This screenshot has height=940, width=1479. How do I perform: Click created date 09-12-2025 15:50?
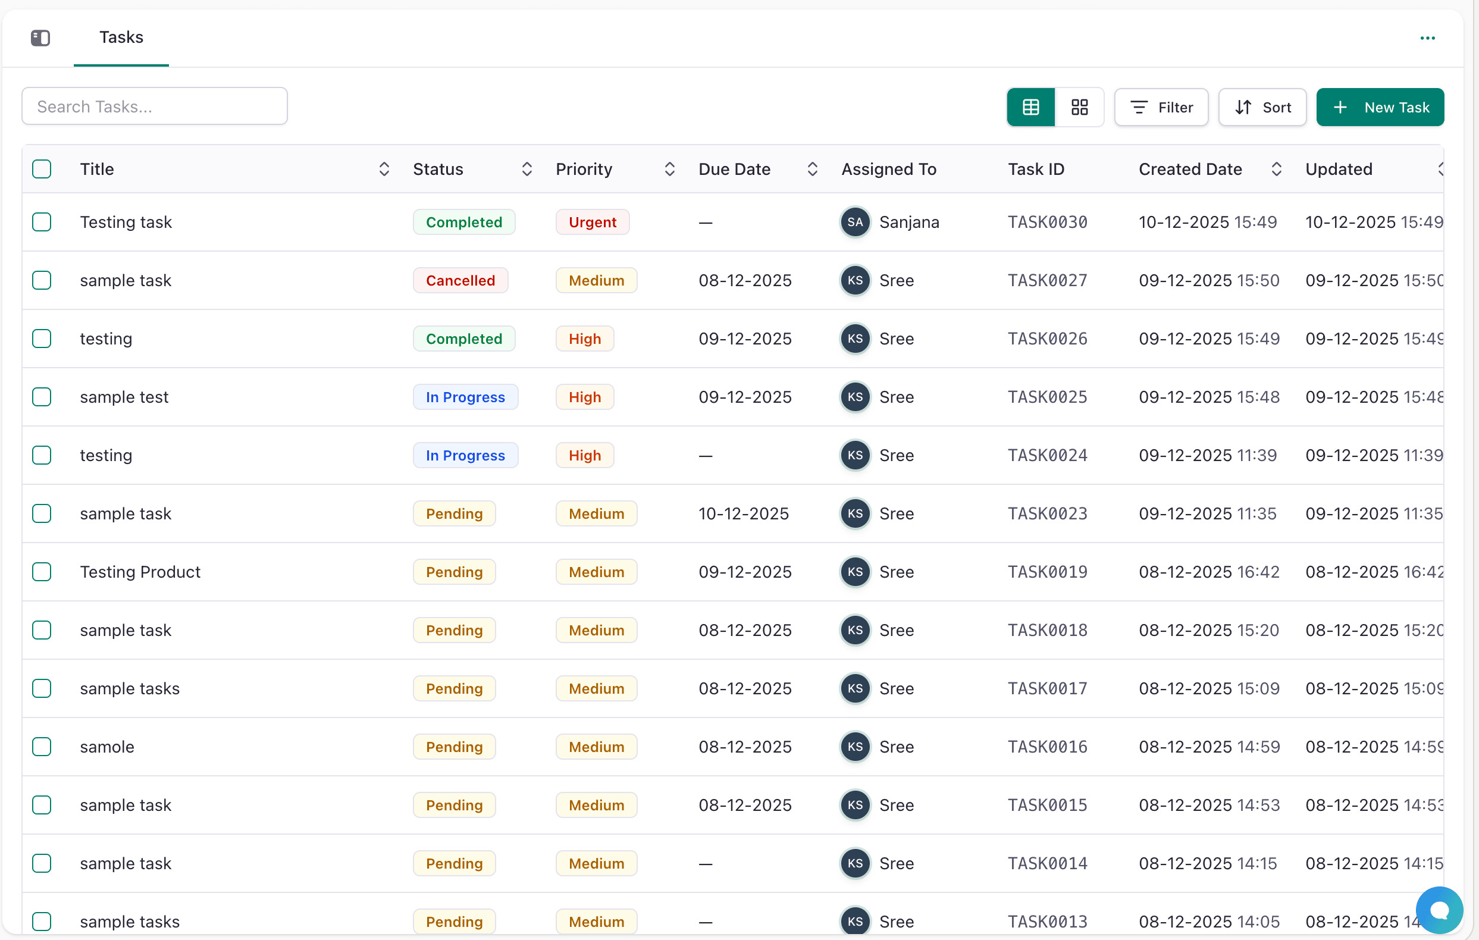(x=1209, y=280)
